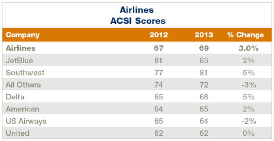Click the JetBlue row label
274x141 pixels.
click(19, 60)
